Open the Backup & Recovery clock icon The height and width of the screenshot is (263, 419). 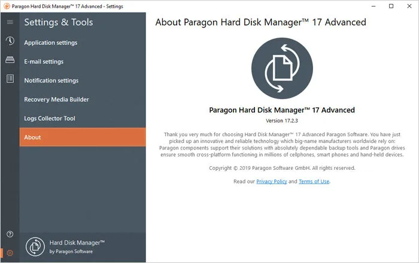pos(10,41)
